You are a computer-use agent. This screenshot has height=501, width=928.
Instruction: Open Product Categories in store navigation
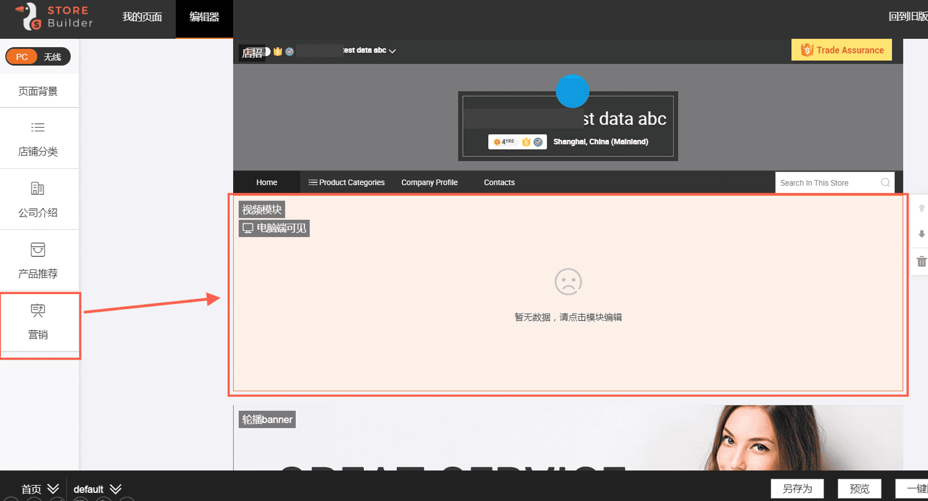click(x=346, y=183)
